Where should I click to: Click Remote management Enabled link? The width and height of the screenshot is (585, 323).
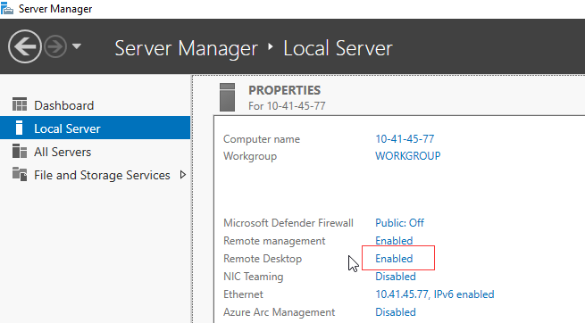tap(394, 241)
